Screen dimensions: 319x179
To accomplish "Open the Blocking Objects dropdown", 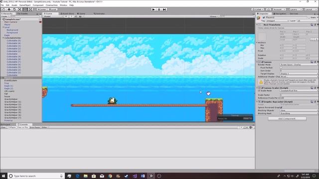I will [x=299, y=110].
